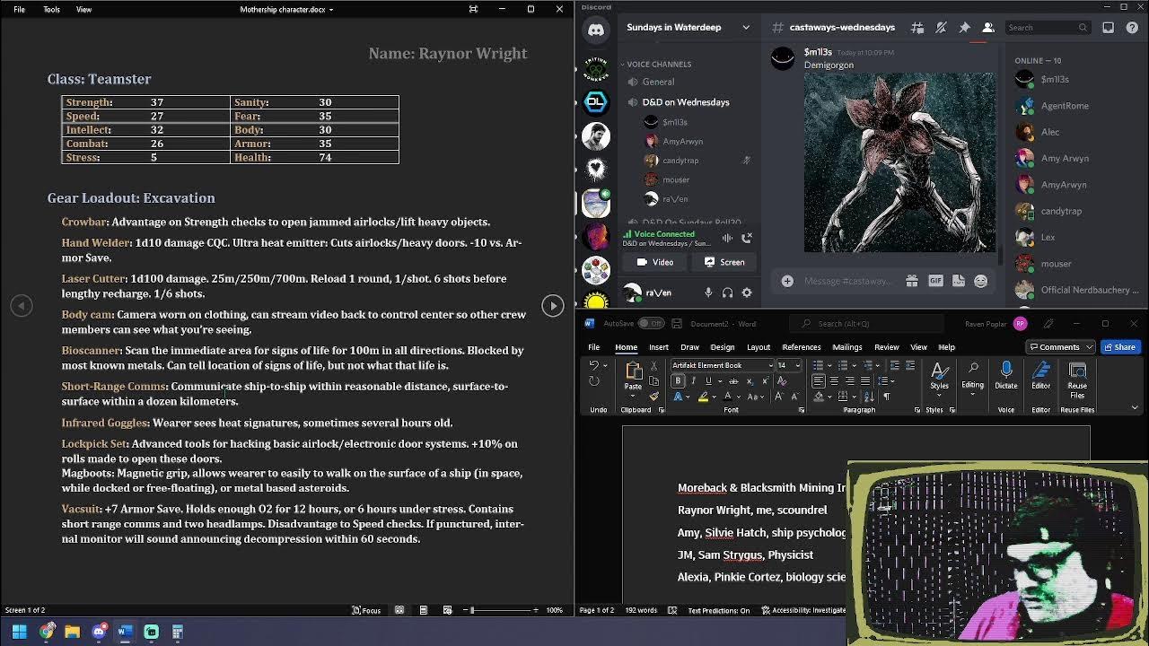Viewport: 1149px width, 646px height.
Task: Open the GIF picker in Discord
Action: [935, 281]
